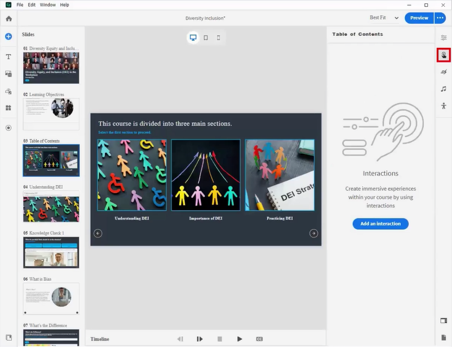
Task: Toggle closed captions CC button
Action: point(259,339)
